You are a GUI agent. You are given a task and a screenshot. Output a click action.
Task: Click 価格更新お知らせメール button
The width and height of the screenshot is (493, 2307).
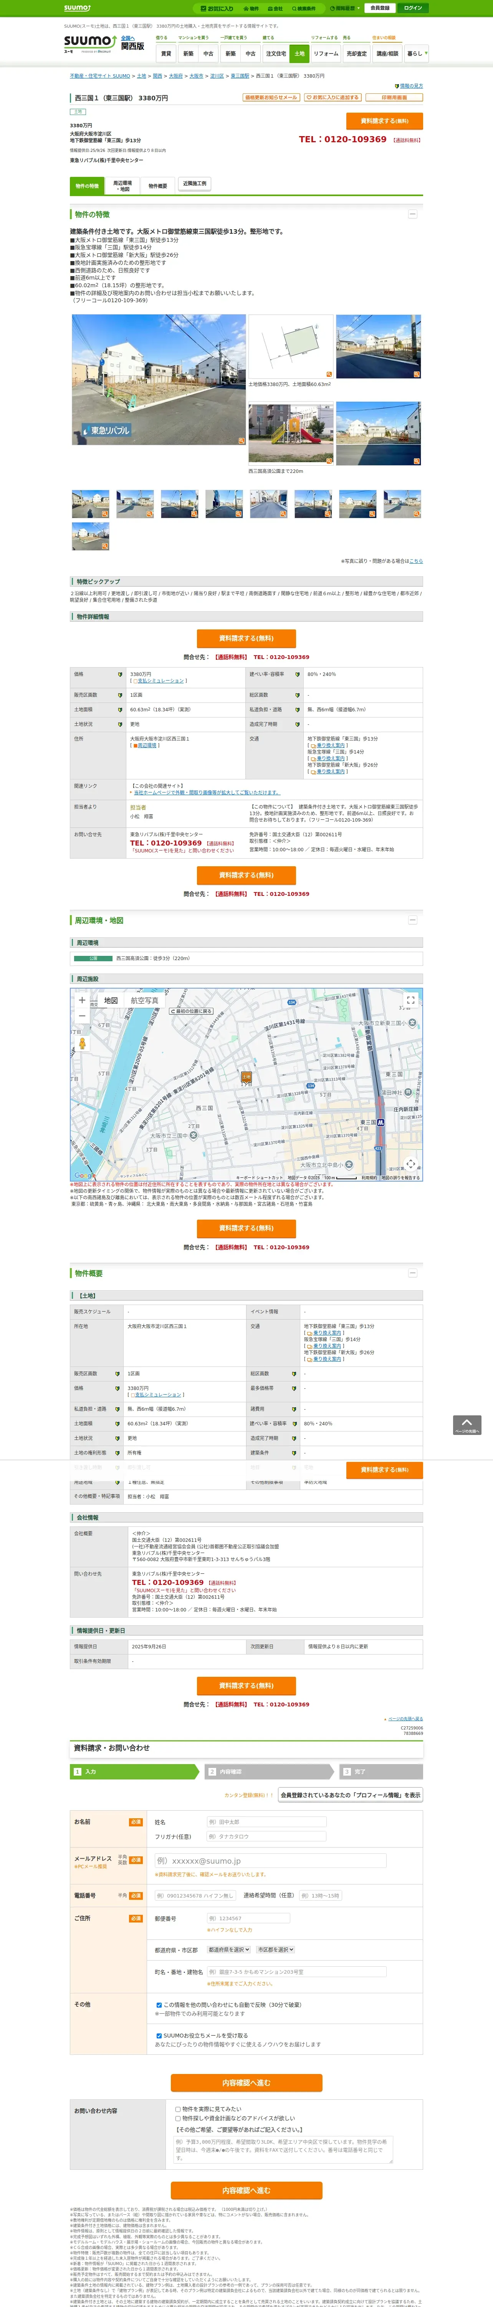tap(271, 97)
